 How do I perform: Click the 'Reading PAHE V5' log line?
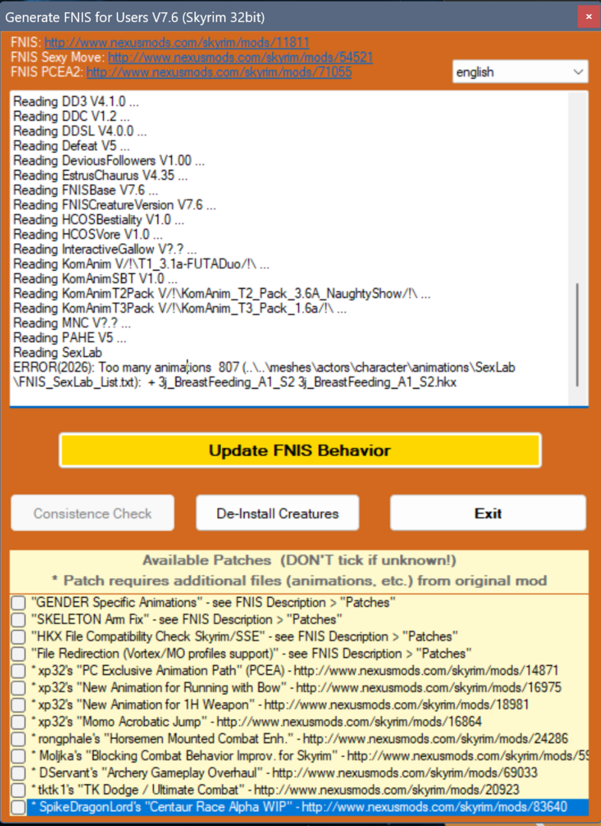coord(70,338)
